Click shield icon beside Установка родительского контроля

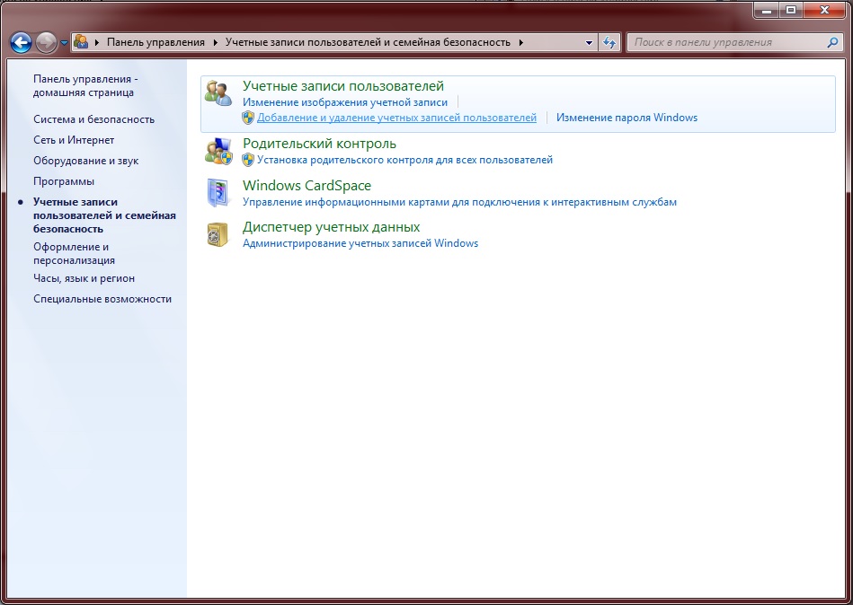click(248, 160)
